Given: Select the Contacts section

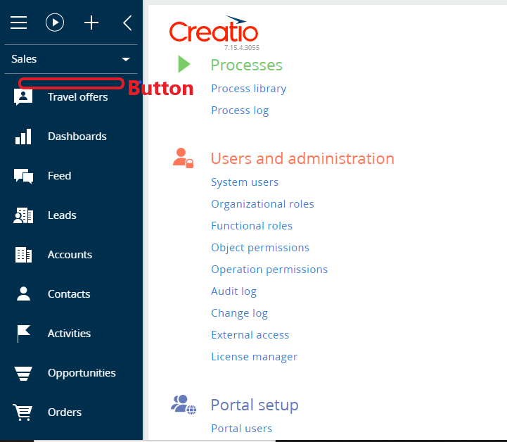Looking at the screenshot, I should tap(69, 294).
